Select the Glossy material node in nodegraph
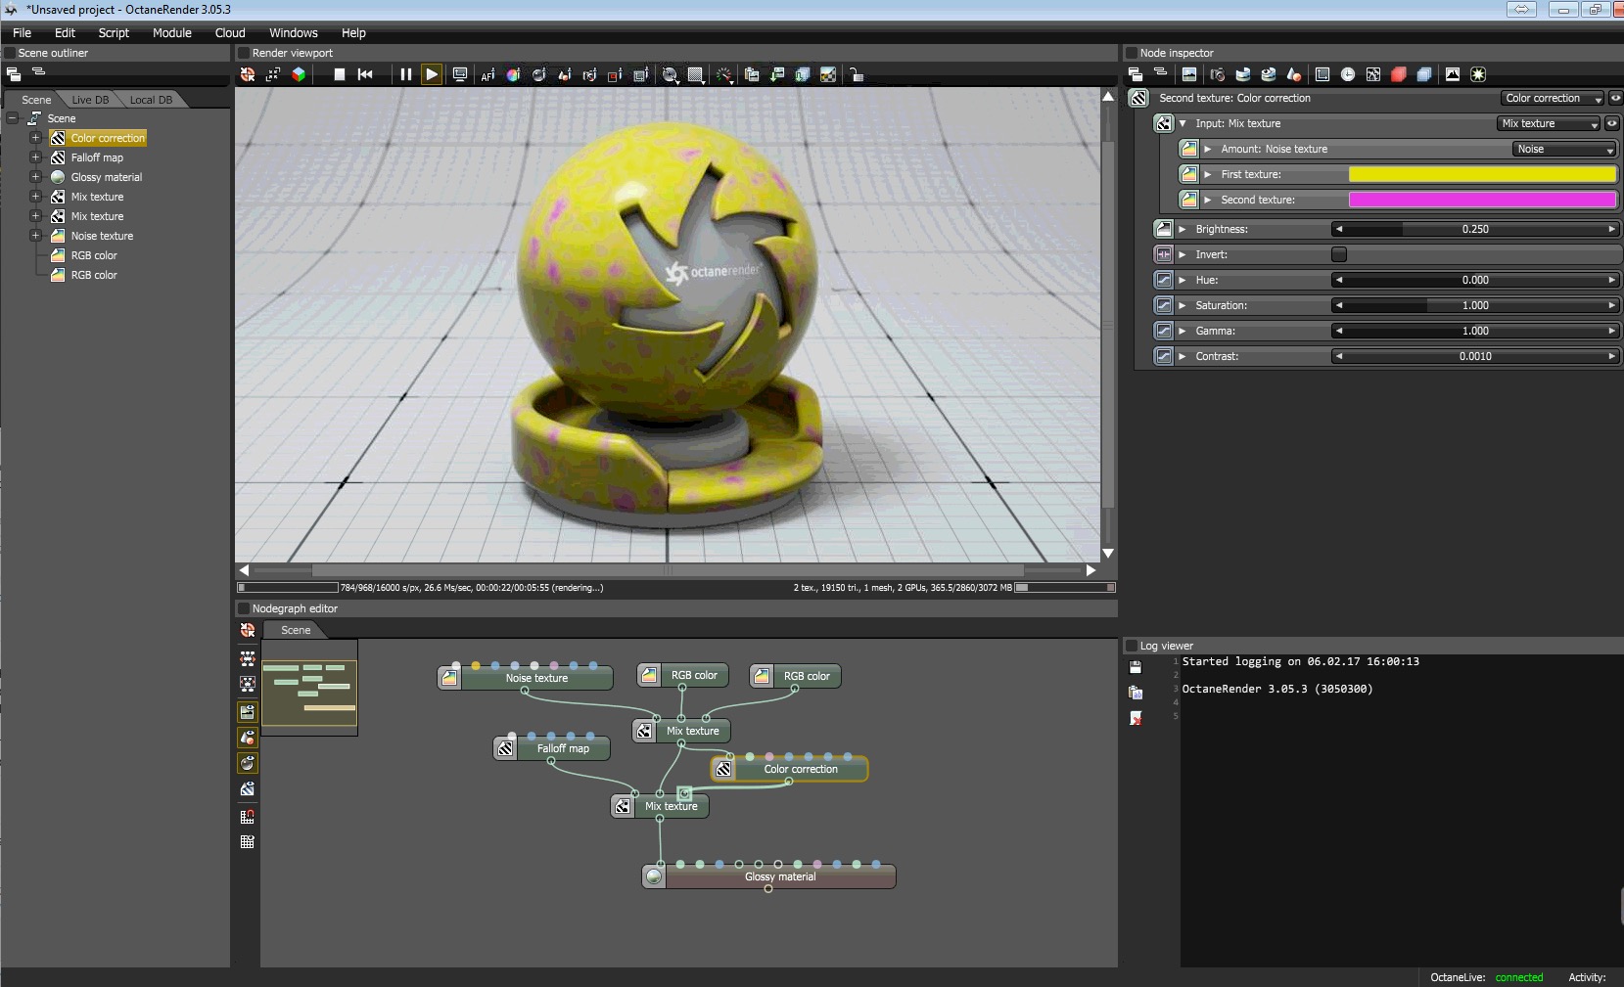Screen dimensions: 1624x987 click(x=769, y=876)
